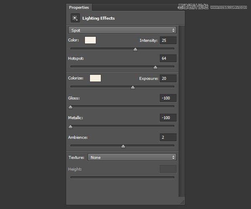Click the Metallic value field

point(168,118)
